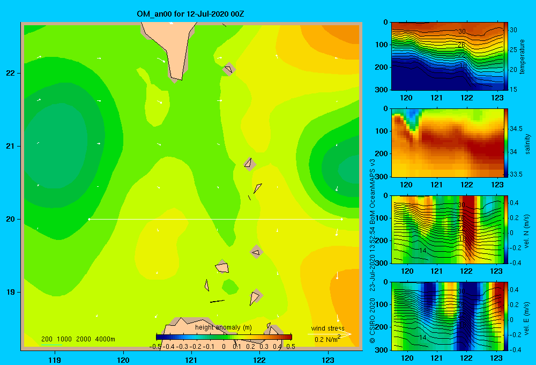This screenshot has width=536, height=365.
Task: Click the height anomaly colorbar
Action: (224, 337)
